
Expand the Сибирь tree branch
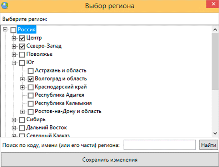(x=14, y=120)
